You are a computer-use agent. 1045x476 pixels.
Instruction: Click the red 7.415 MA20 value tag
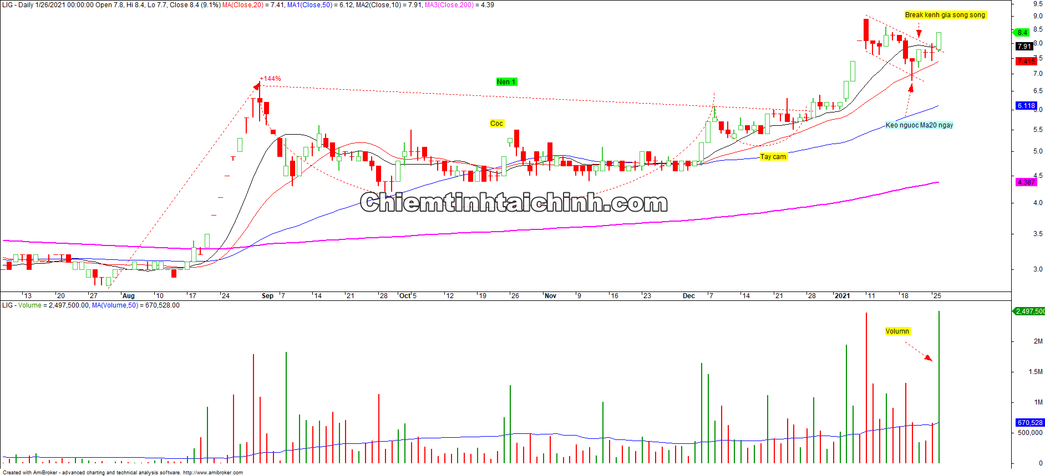coord(1026,61)
